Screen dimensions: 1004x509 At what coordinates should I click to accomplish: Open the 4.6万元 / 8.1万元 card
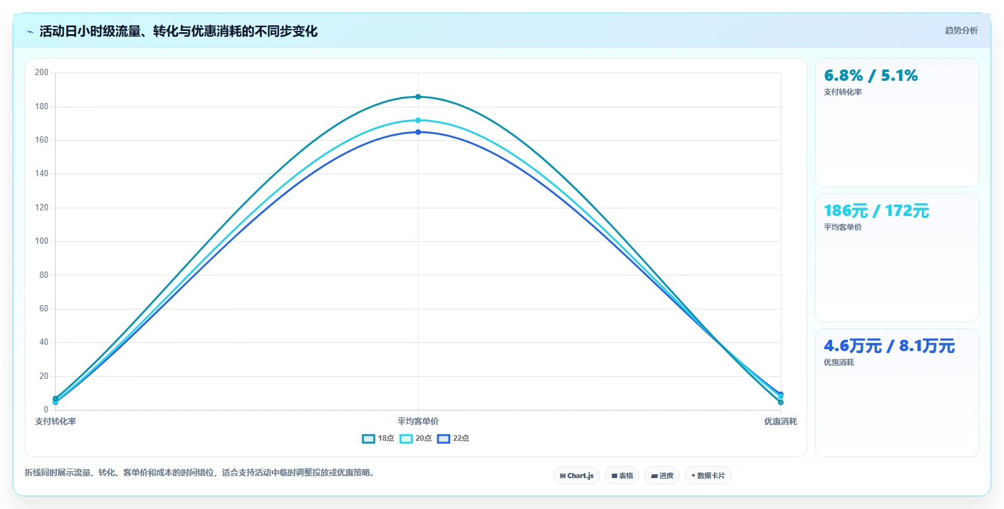[x=897, y=393]
